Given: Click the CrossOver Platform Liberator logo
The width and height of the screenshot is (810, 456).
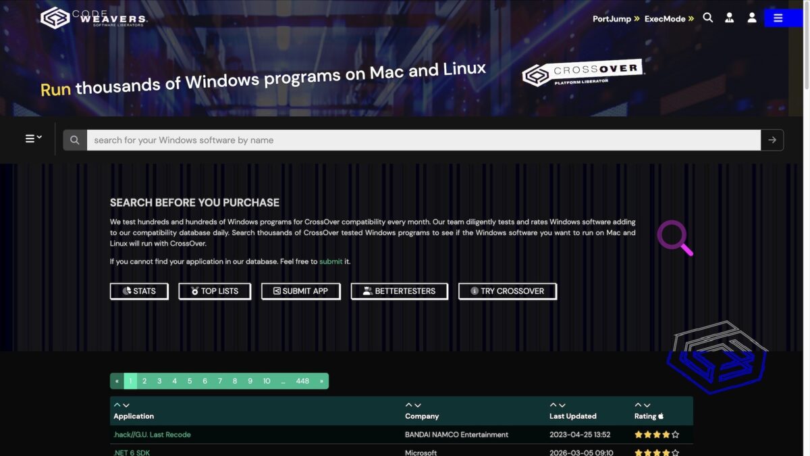Looking at the screenshot, I should [x=583, y=73].
